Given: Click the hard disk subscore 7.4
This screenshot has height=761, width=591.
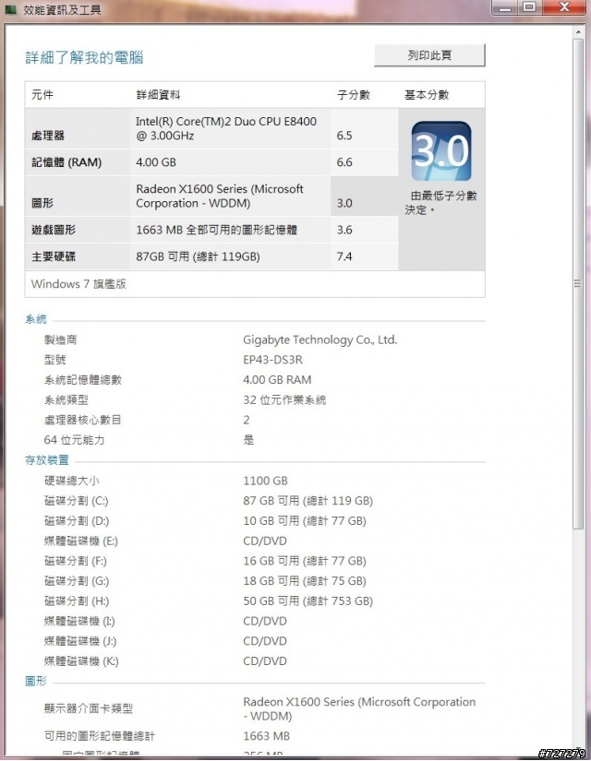Looking at the screenshot, I should (344, 256).
